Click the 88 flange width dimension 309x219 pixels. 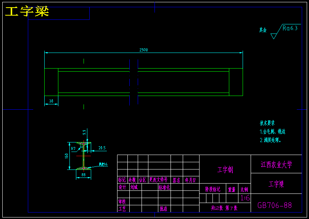[x=84, y=175]
